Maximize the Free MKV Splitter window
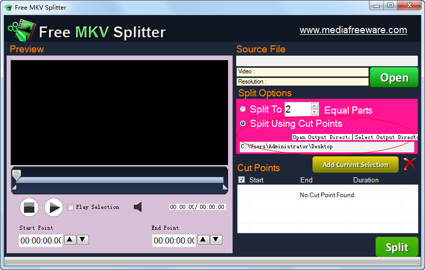The width and height of the screenshot is (425, 270). [x=390, y=6]
